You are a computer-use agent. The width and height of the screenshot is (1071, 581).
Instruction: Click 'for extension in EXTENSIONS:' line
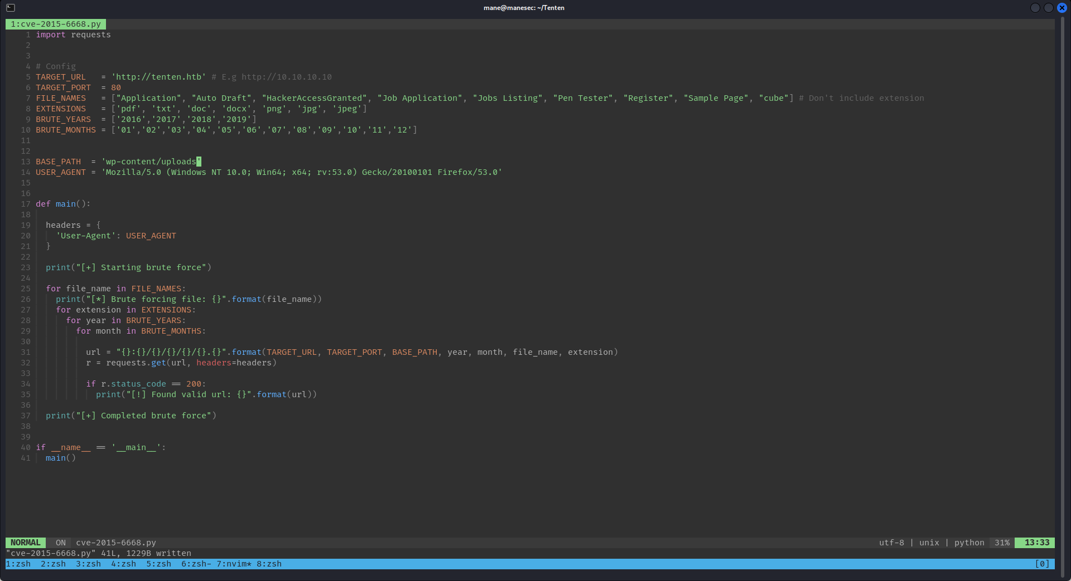(x=126, y=310)
